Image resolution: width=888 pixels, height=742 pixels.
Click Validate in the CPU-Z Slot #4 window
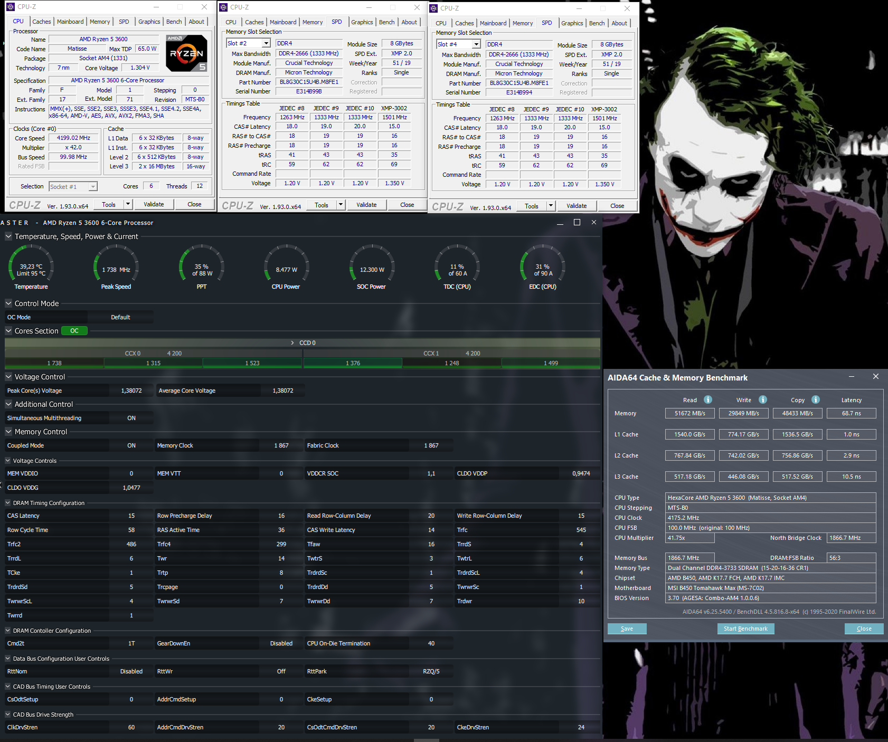[577, 206]
